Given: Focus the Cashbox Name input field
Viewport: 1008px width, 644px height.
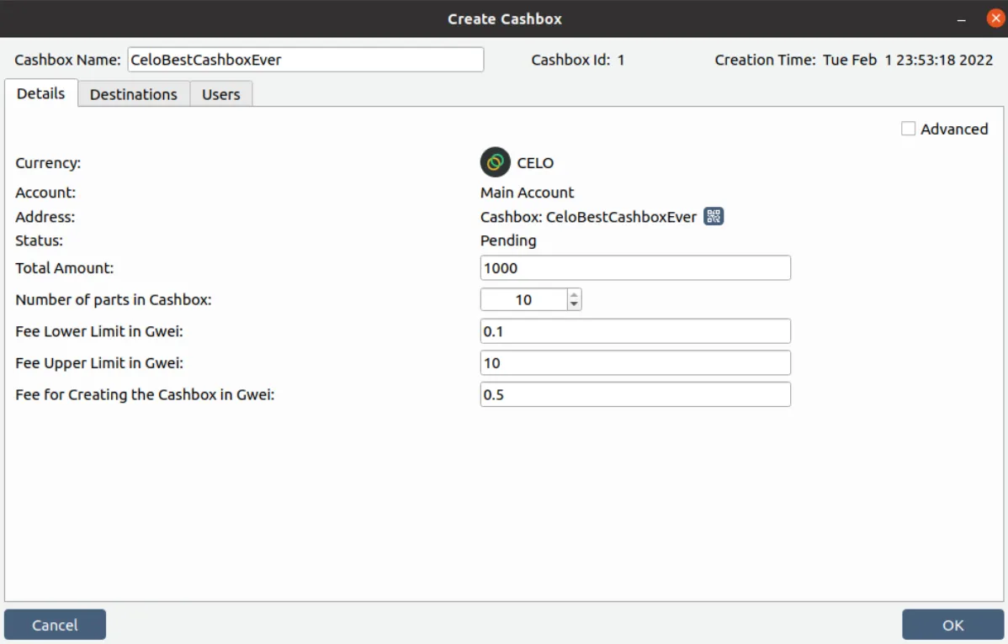Looking at the screenshot, I should 305,60.
